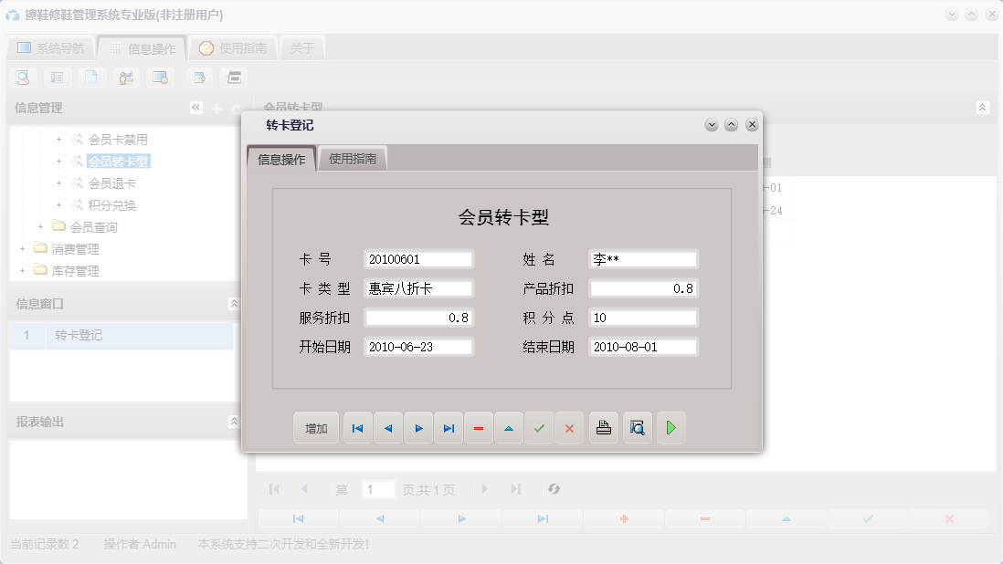
Task: Switch to the 使用指南 tab in the dialog
Action: [353, 157]
